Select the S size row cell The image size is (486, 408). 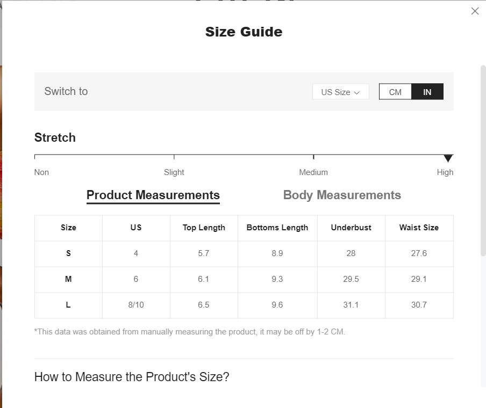click(x=68, y=253)
